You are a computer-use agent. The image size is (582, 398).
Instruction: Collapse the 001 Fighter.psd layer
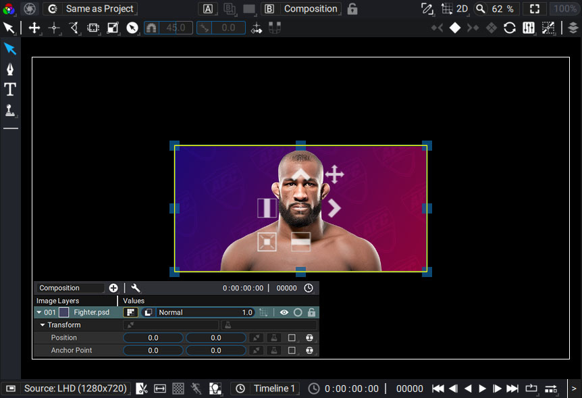click(39, 313)
